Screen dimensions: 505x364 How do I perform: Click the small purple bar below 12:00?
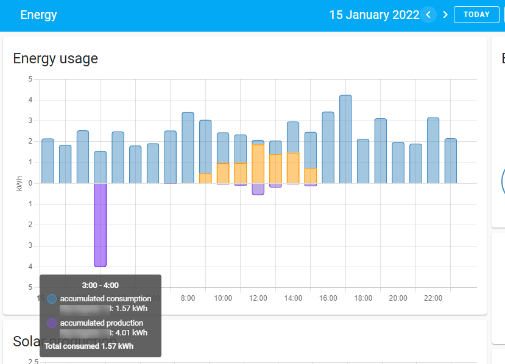coord(258,189)
